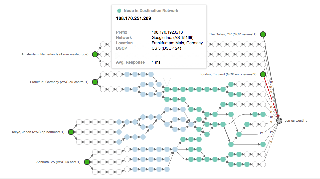The width and height of the screenshot is (320, 179).
Task: Click the Tokyo, Japan (AWS ap-northeast-1) label
Action: click(x=38, y=132)
